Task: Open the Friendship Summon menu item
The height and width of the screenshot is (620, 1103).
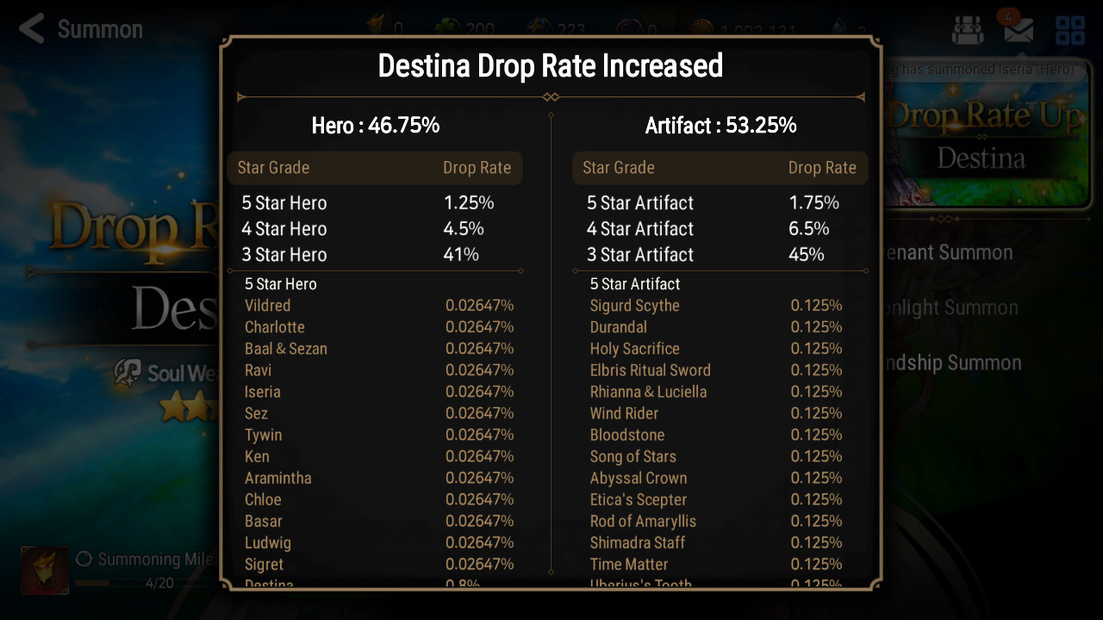Action: pos(948,363)
